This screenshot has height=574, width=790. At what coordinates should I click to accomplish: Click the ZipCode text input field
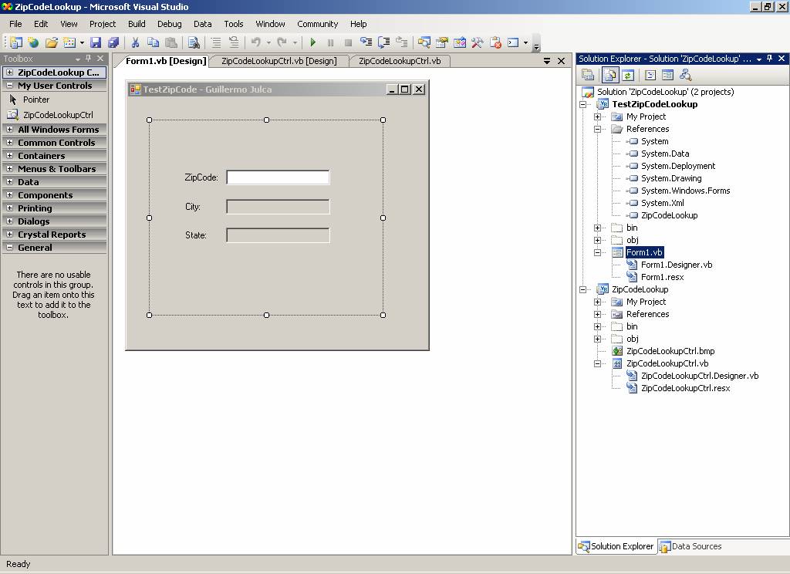(278, 177)
